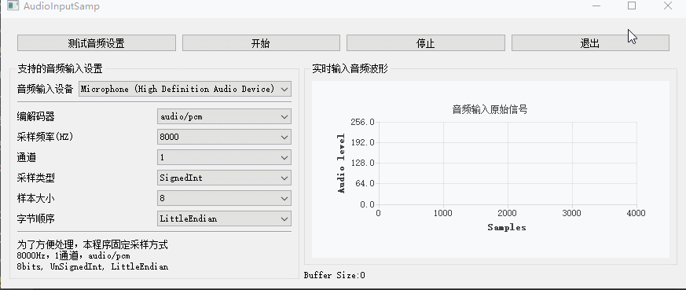This screenshot has width=686, height=290.
Task: Click the Buffer Size:0 status text
Action: [334, 276]
